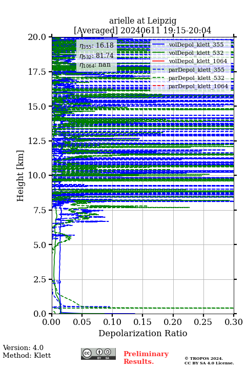Click the blue volDepol_klett_355 legend line
This screenshot has width=246, height=369.
tap(158, 45)
